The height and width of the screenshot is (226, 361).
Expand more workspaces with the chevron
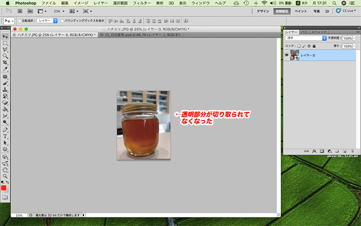click(327, 11)
